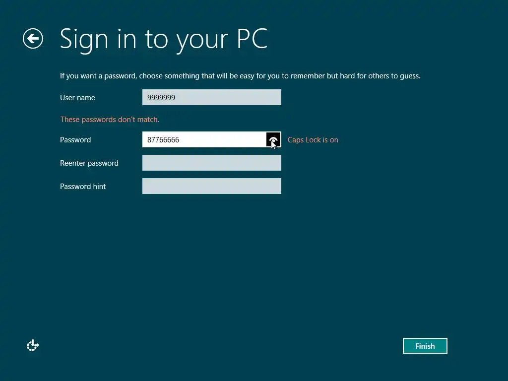
Task: Click the password instruction text 'If you want a password'
Action: pos(240,76)
